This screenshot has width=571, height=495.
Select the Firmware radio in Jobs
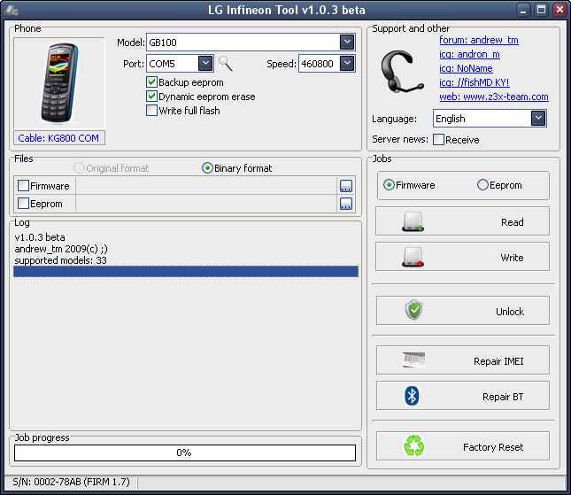[x=389, y=185]
